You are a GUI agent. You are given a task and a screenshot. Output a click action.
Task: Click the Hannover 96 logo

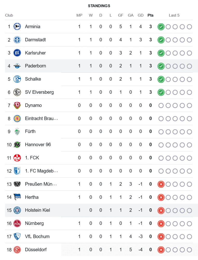click(x=17, y=145)
